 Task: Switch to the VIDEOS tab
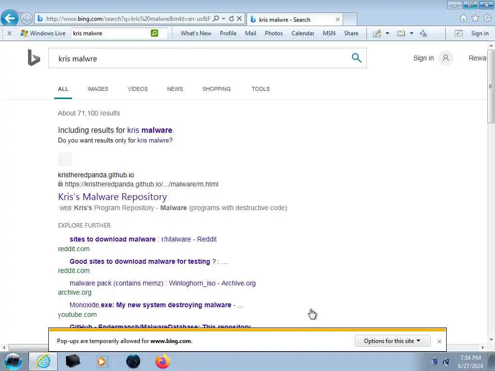(138, 89)
